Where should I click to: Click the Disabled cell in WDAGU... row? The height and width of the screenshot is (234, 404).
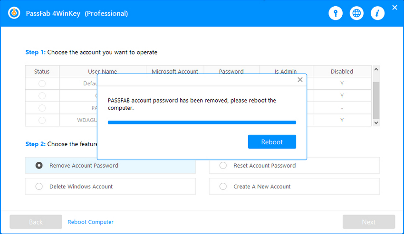(342, 120)
